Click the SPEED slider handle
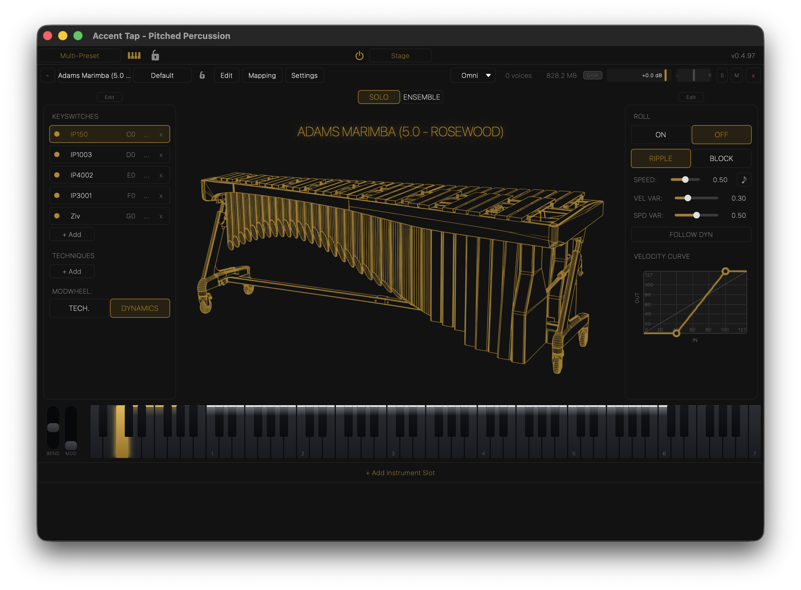801x590 pixels. (x=685, y=180)
